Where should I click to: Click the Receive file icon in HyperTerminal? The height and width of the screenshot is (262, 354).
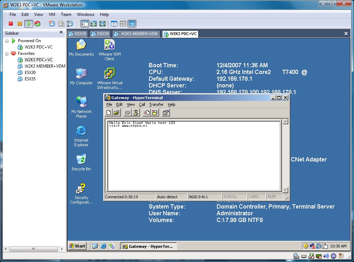point(155,113)
